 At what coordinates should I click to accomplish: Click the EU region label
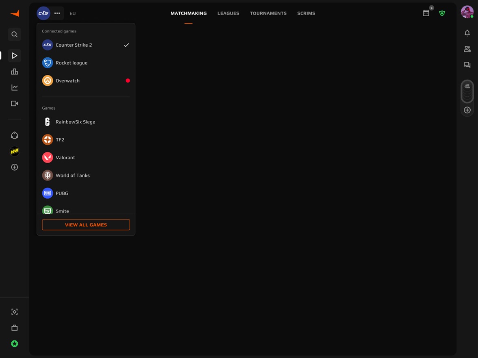coord(72,13)
